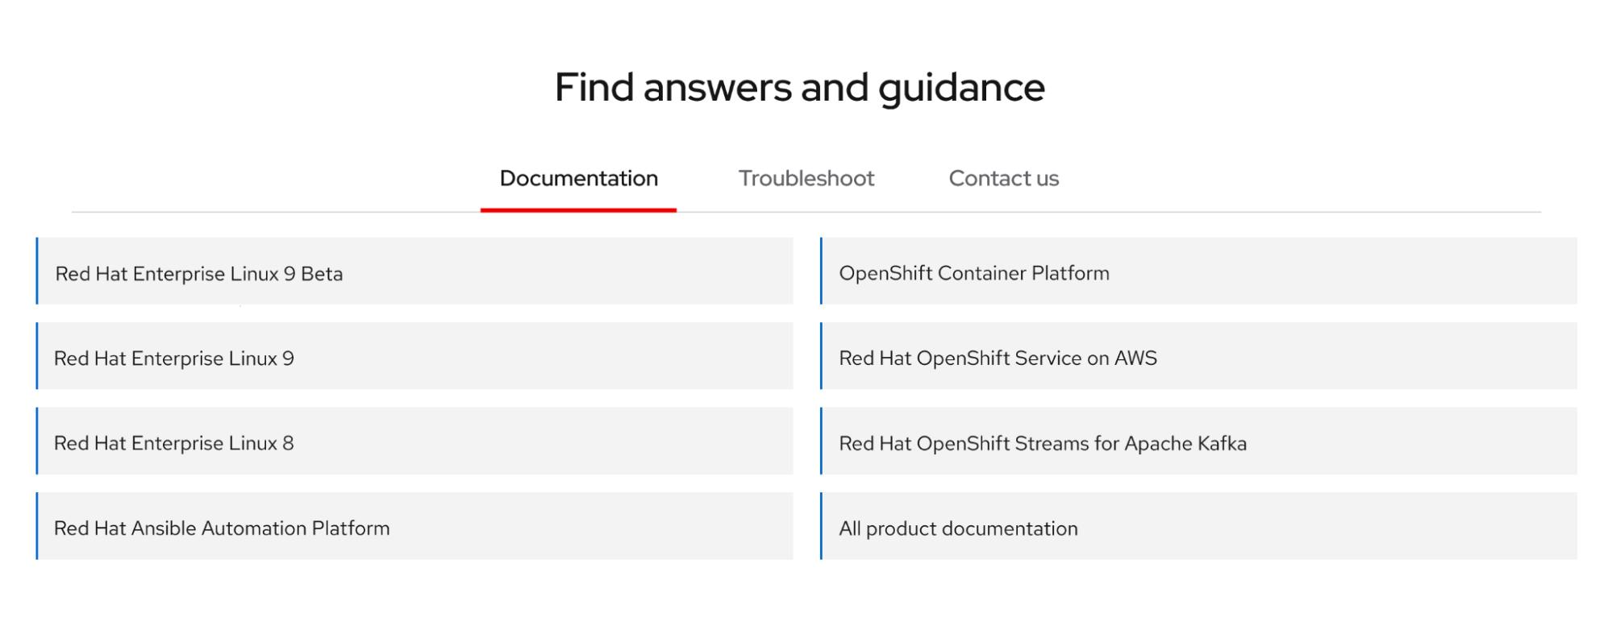Click red underline beneath Documentation tab
This screenshot has height=630, width=1612.
pos(578,210)
